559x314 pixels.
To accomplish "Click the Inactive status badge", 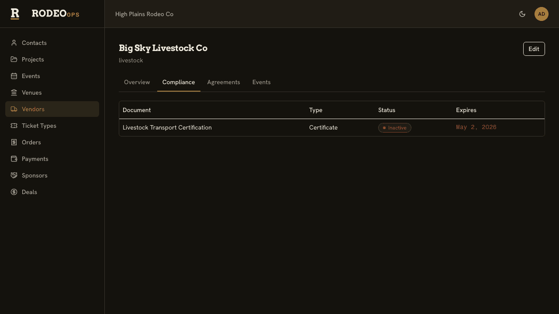I will coord(395,128).
